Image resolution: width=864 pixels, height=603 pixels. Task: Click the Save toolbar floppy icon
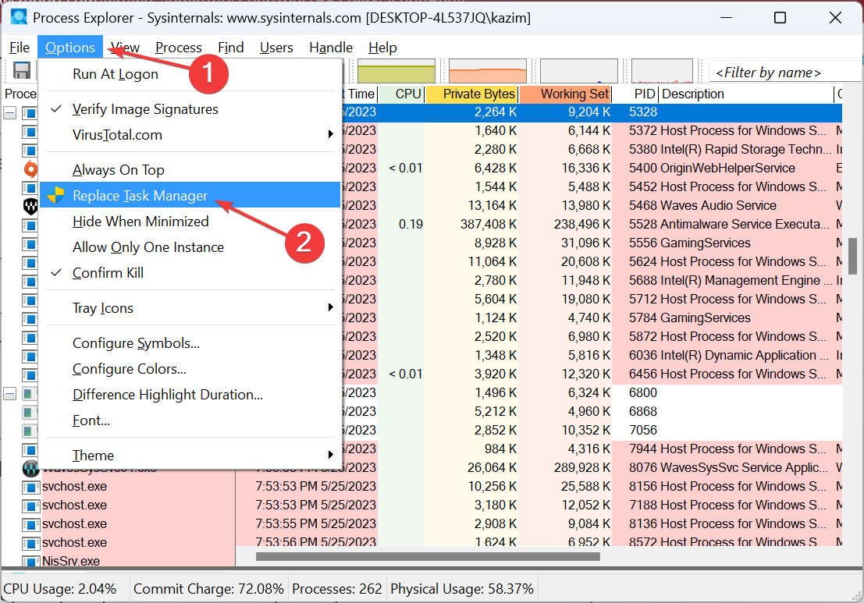(x=22, y=71)
